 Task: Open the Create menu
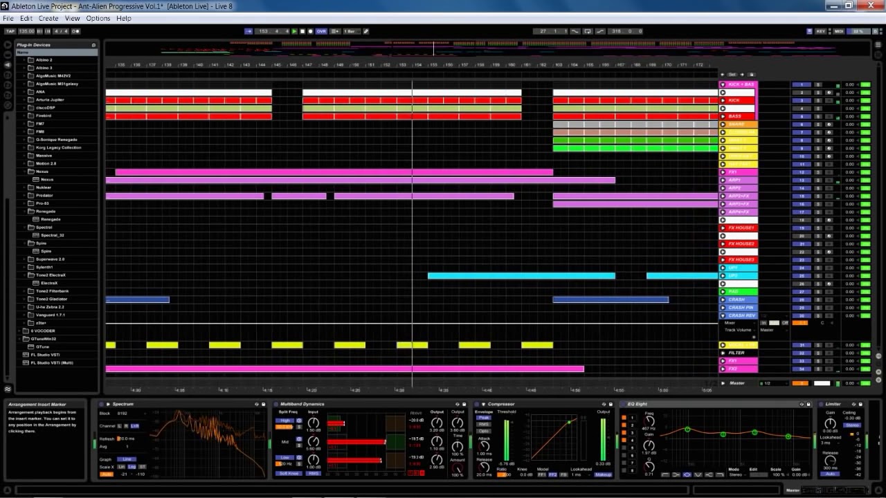pos(48,18)
